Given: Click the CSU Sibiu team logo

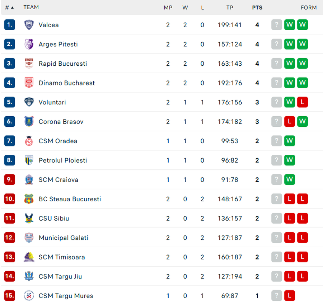Looking at the screenshot, I should click(29, 218).
